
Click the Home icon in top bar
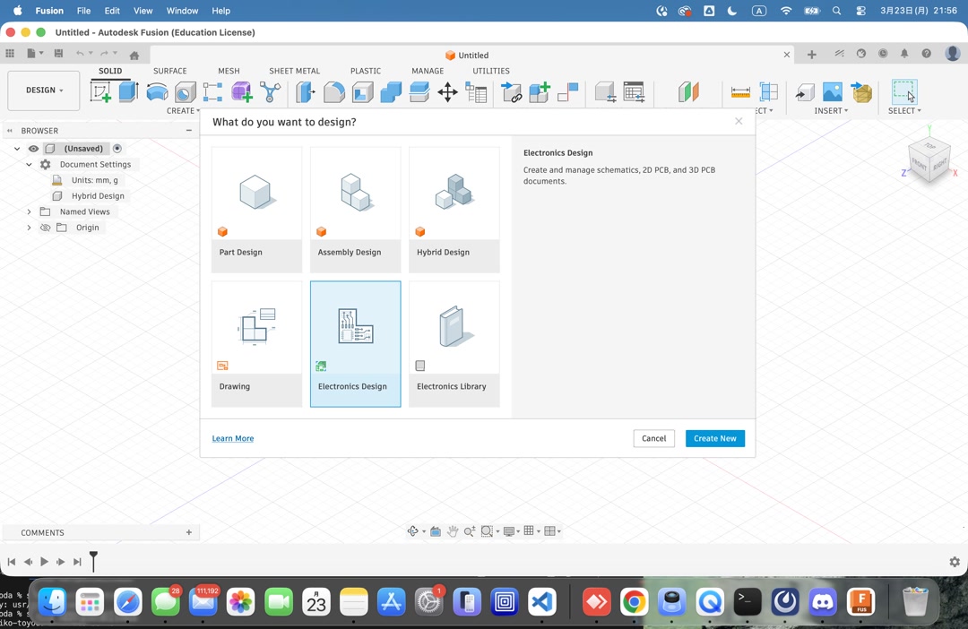[134, 55]
